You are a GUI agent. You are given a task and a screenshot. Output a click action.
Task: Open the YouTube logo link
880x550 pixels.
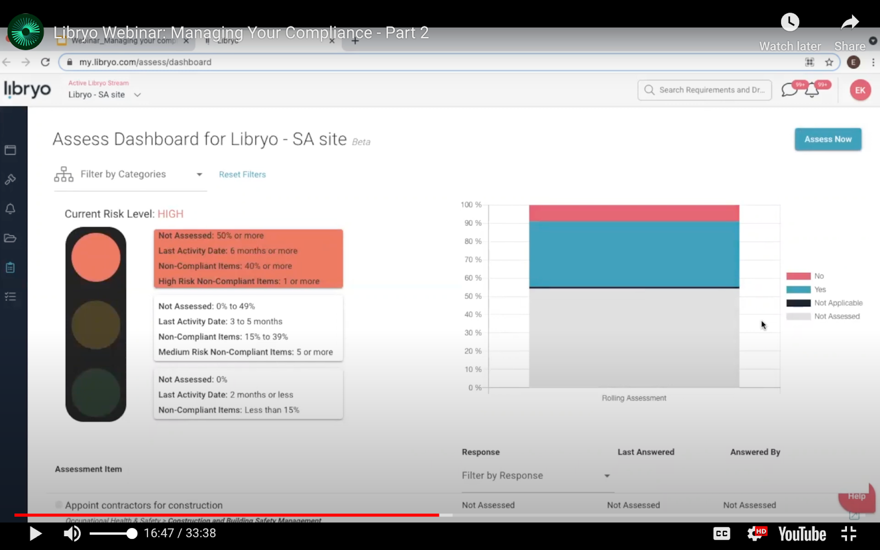pos(802,533)
